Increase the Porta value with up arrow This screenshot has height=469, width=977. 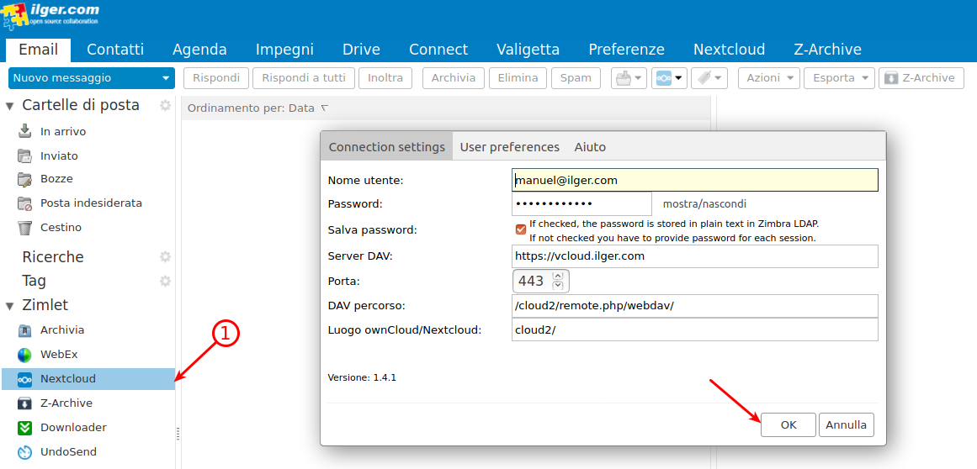point(558,276)
